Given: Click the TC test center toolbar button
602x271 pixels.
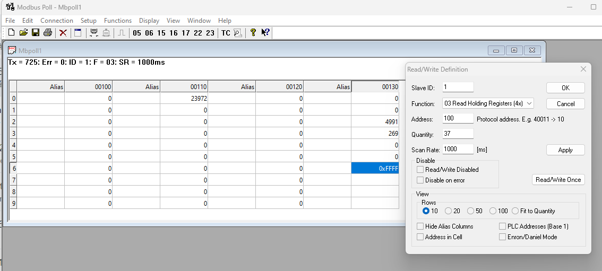Looking at the screenshot, I should (226, 33).
